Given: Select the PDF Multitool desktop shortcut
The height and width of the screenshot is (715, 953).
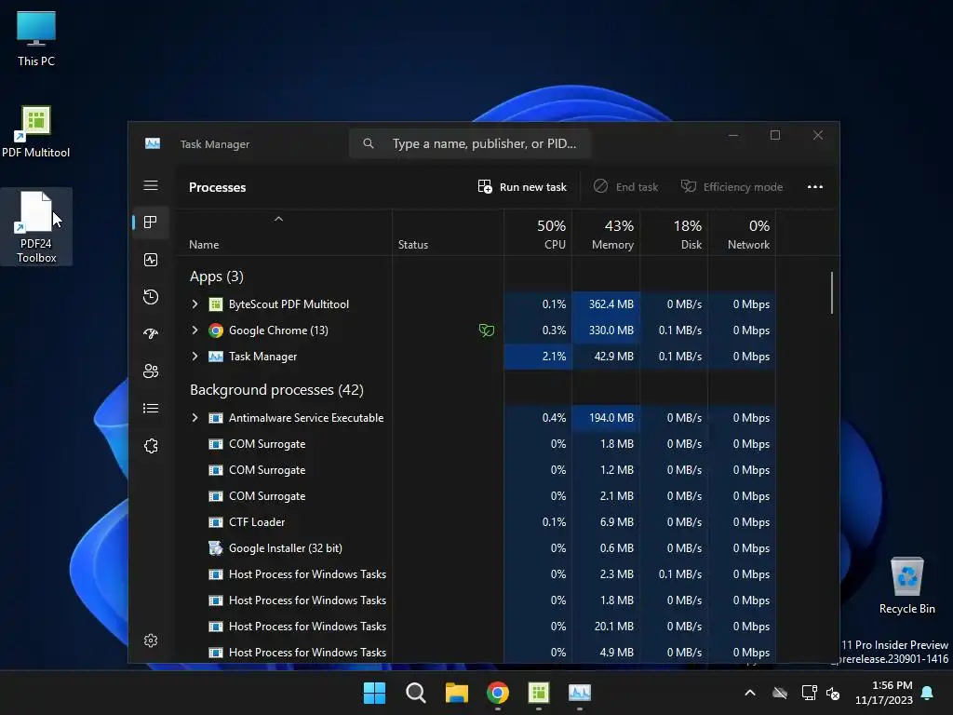Looking at the screenshot, I should pos(36,131).
